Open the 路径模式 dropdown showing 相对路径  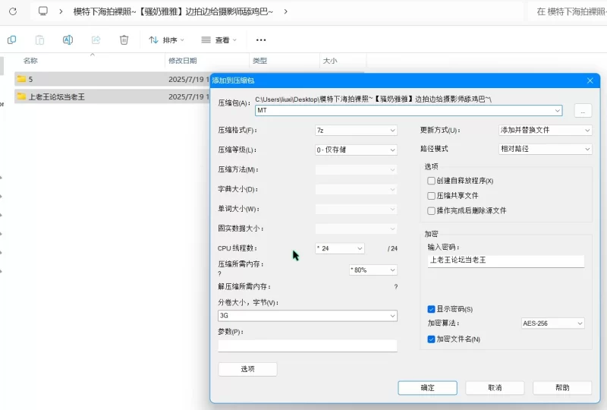tap(545, 149)
